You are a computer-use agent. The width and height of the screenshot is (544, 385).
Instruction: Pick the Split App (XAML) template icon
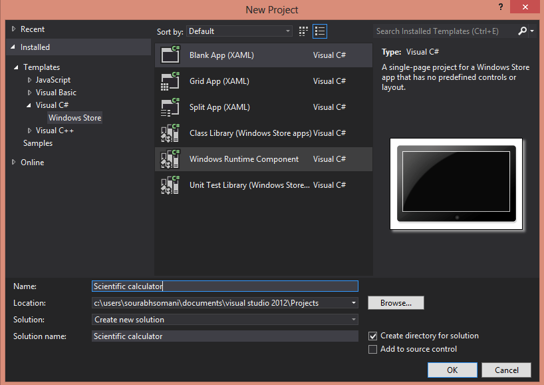coord(170,107)
